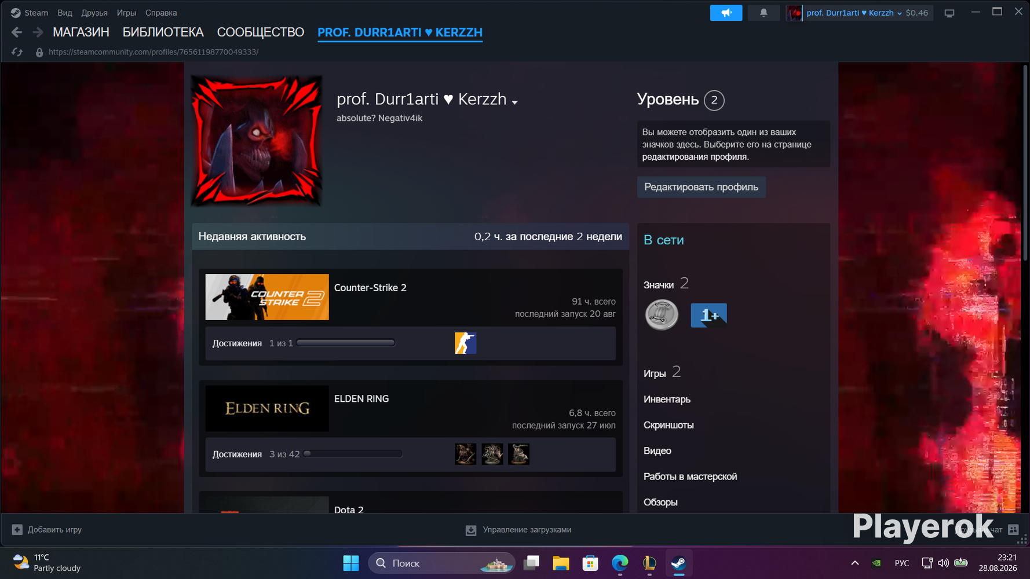Click the Counter-Strike 2 achievements progress bar

pyautogui.click(x=346, y=343)
